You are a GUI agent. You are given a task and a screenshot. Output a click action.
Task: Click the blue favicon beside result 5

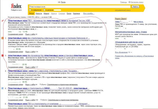pyautogui.click(x=3, y=88)
